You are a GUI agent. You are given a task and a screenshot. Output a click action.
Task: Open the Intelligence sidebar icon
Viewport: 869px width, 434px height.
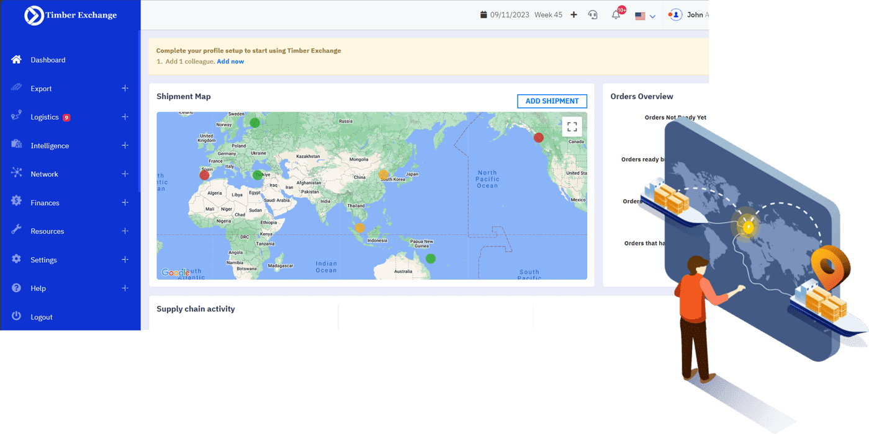pyautogui.click(x=17, y=145)
